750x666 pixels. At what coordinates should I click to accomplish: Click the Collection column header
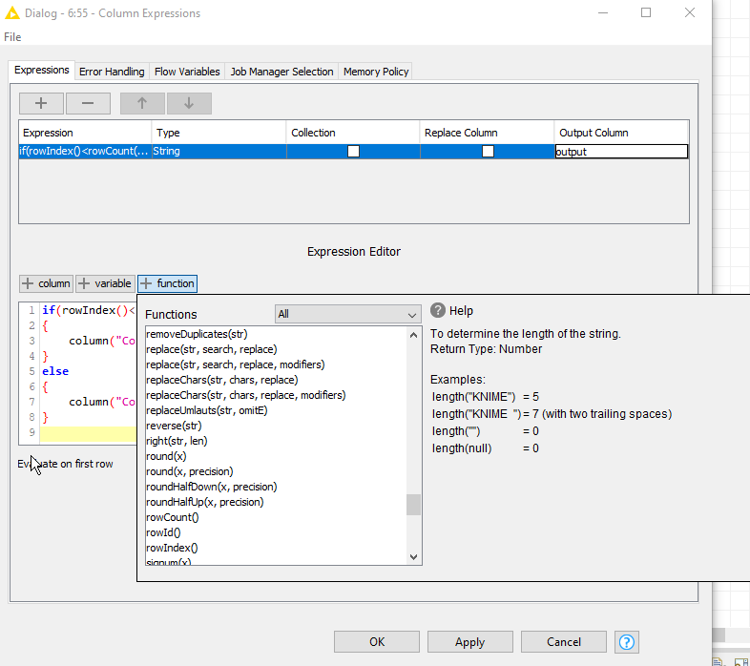(x=353, y=133)
